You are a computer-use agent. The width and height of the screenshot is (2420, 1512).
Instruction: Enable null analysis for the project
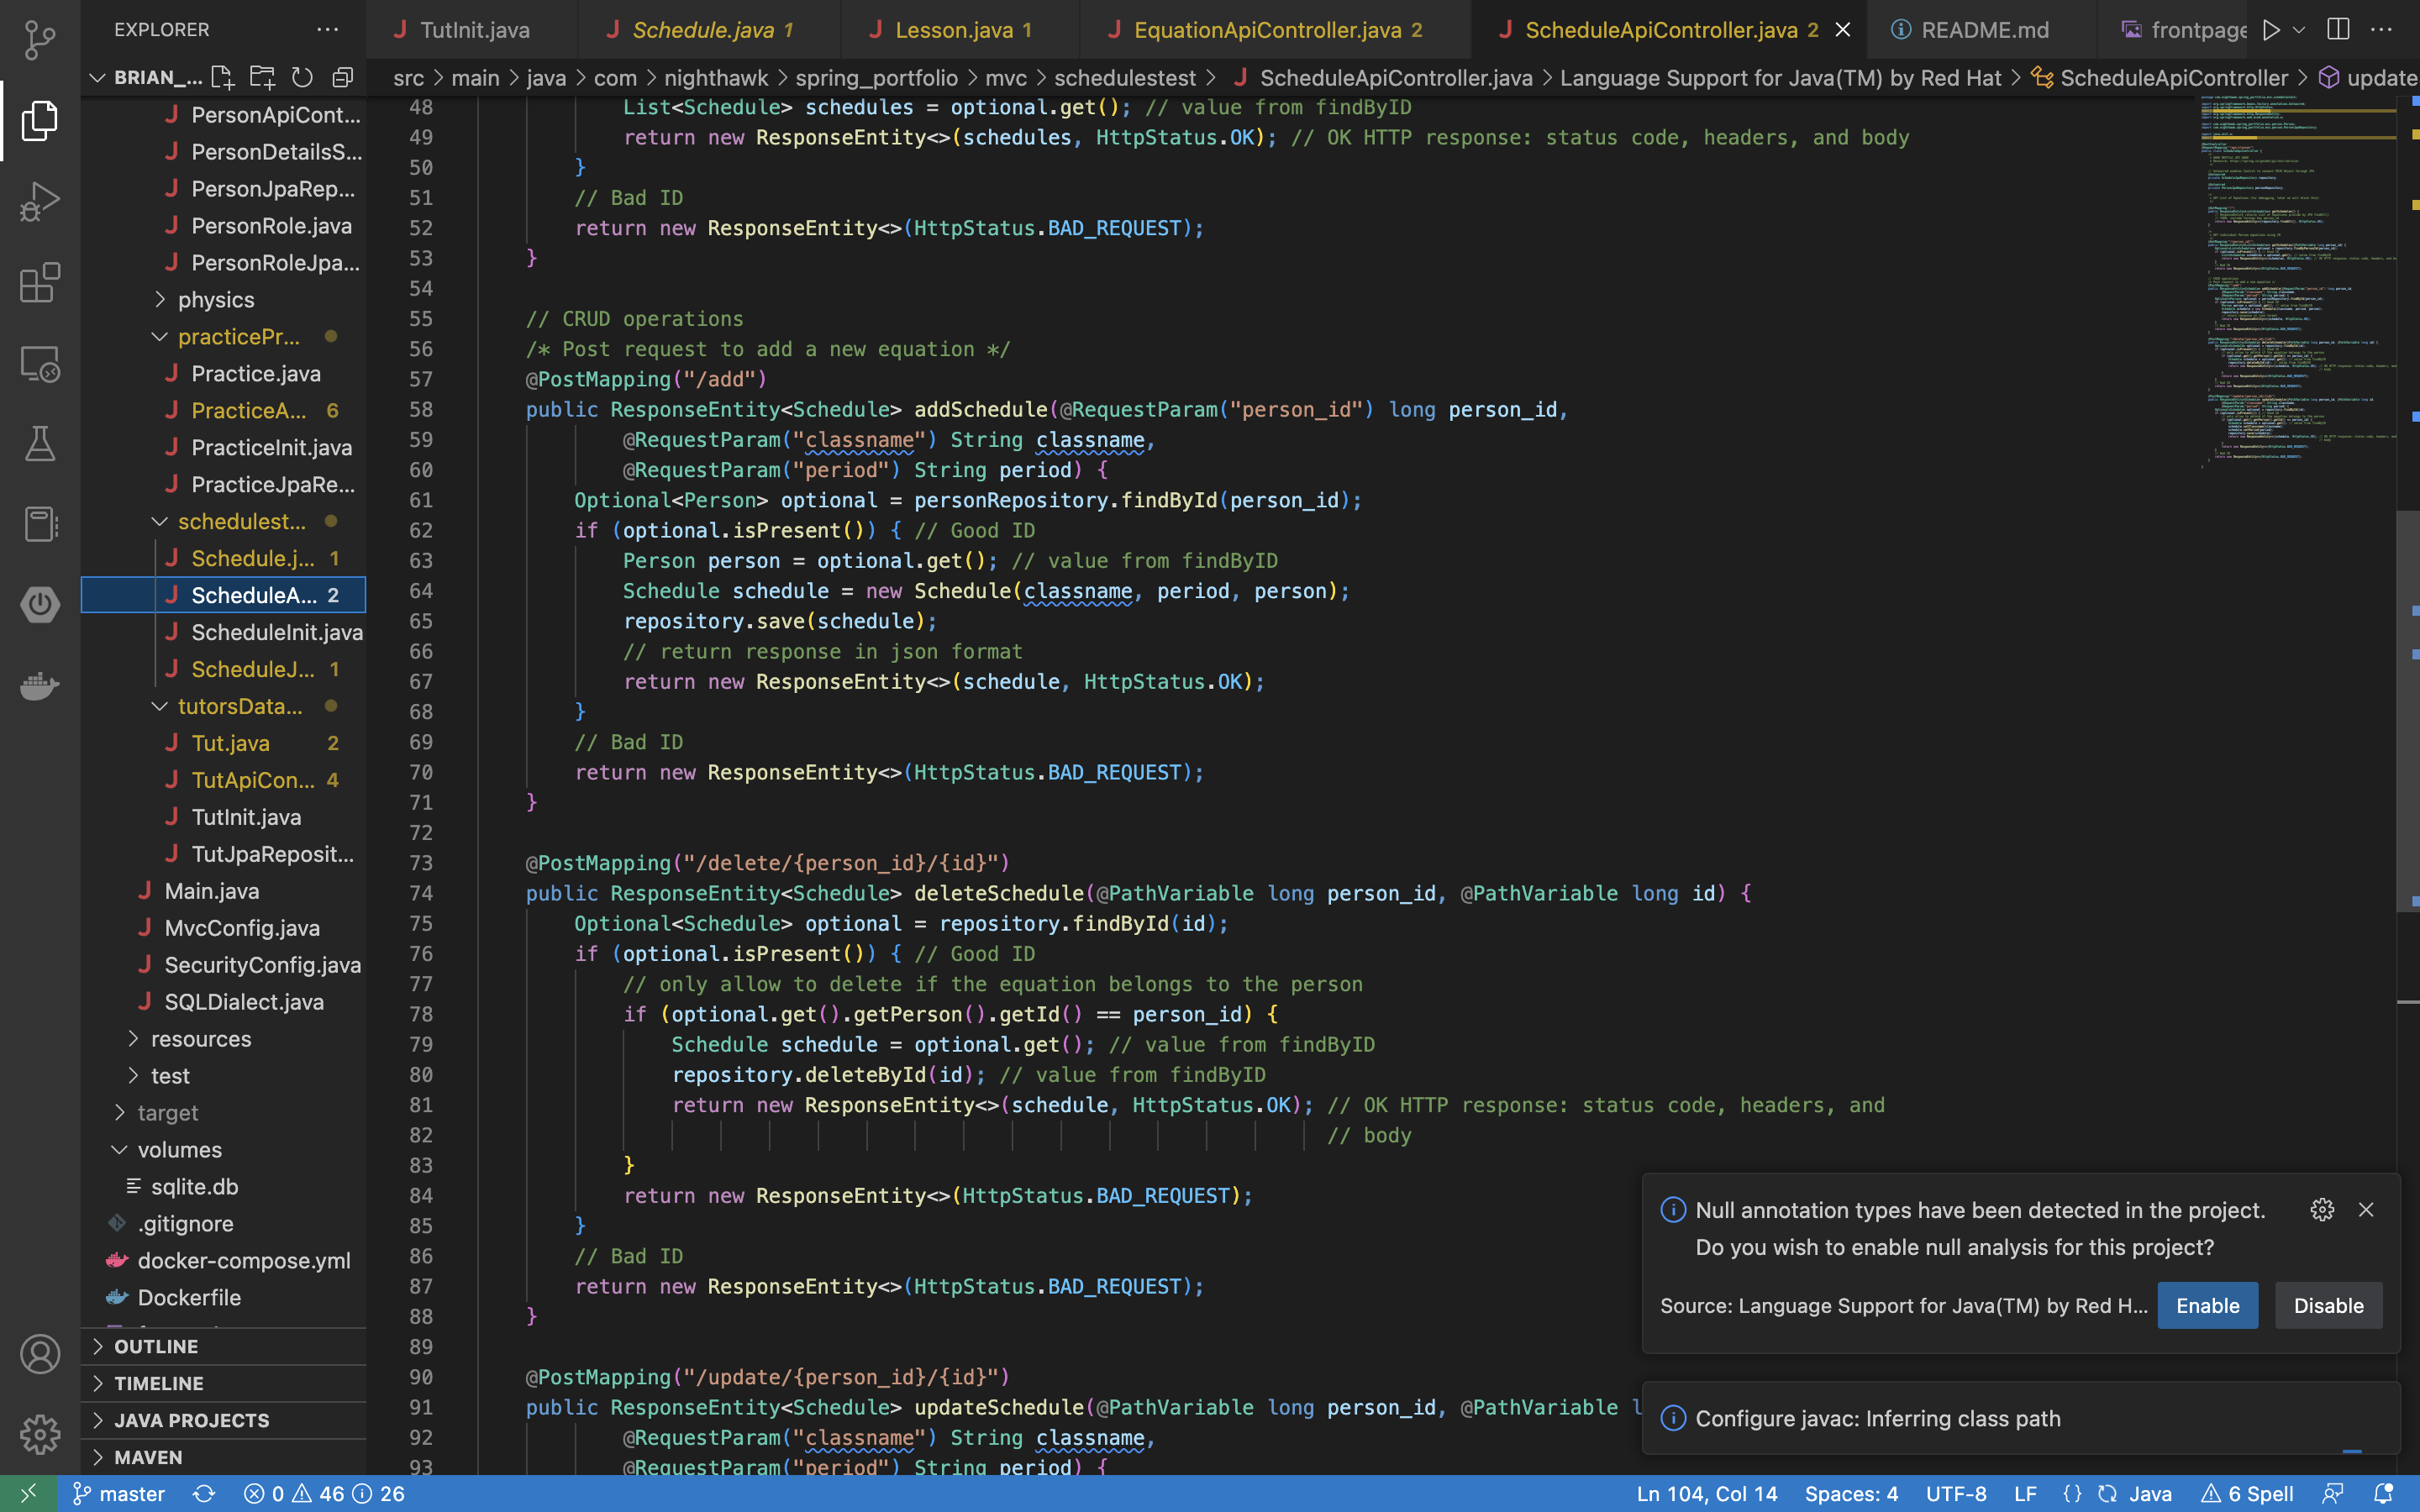[2207, 1306]
